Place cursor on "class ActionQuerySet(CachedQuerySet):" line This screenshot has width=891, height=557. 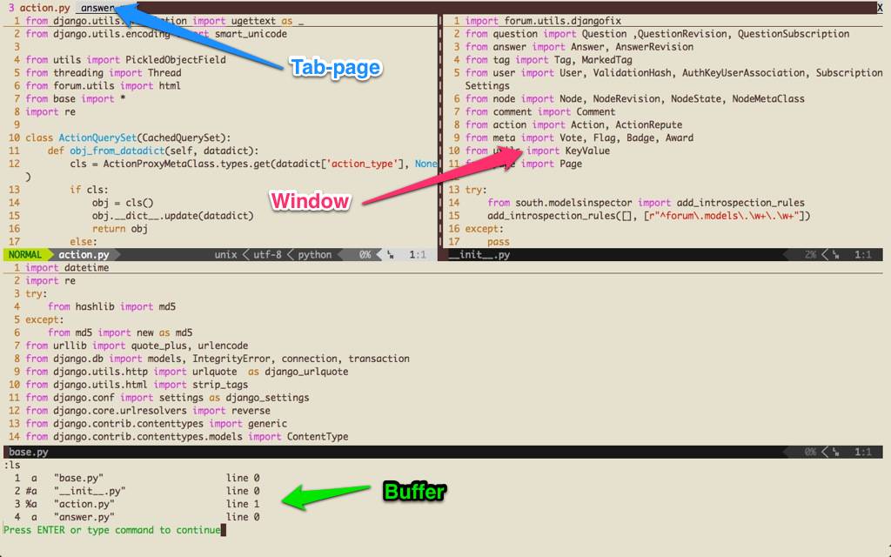coord(128,138)
